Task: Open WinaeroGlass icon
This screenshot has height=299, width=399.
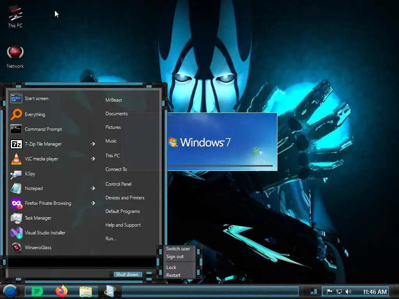Action: coord(16,247)
